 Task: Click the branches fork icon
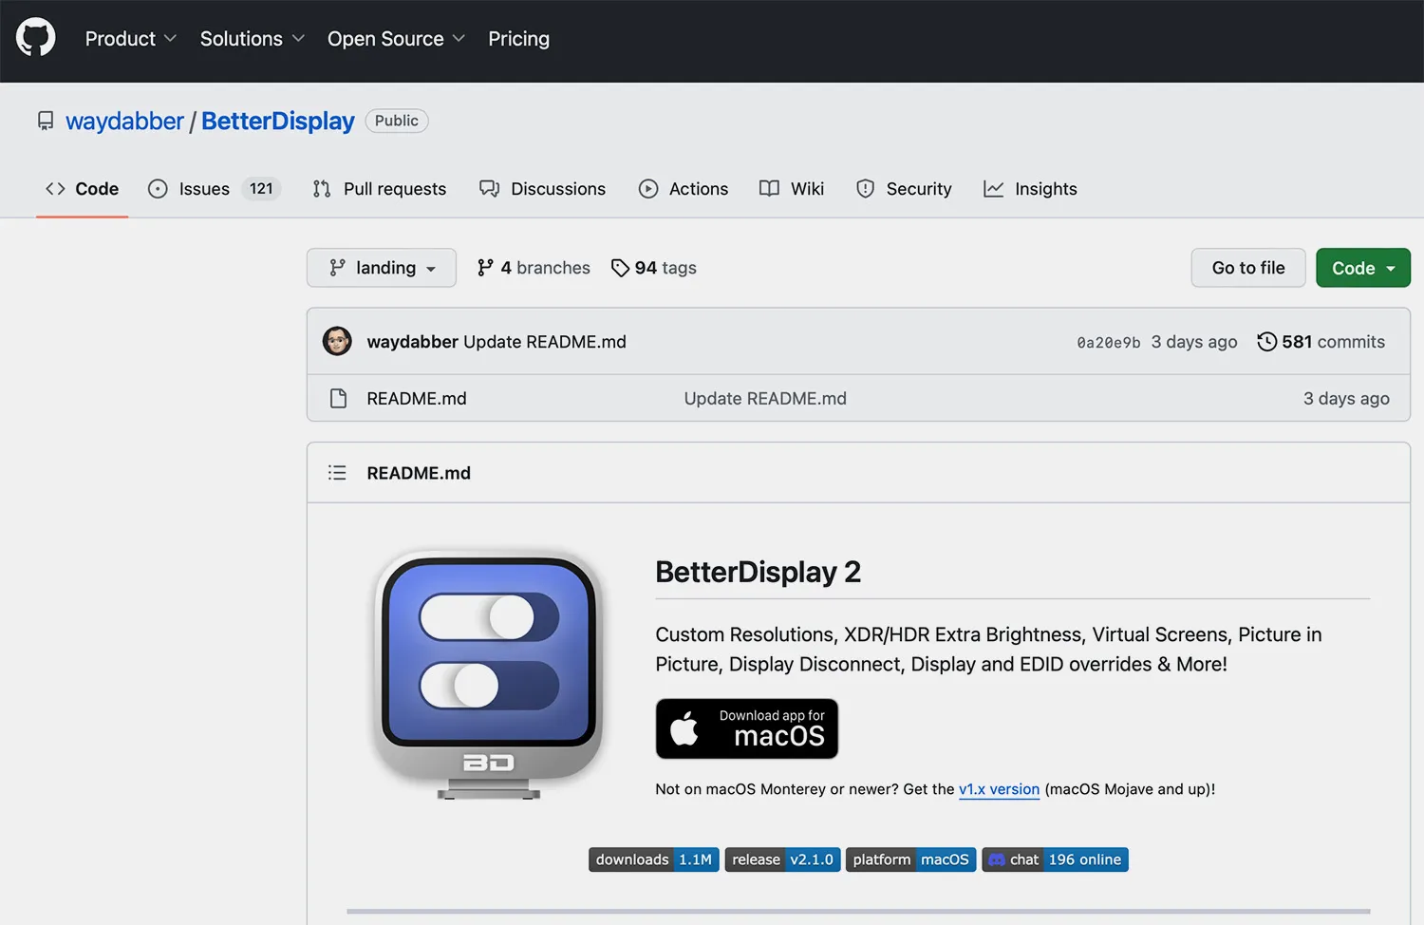point(485,268)
